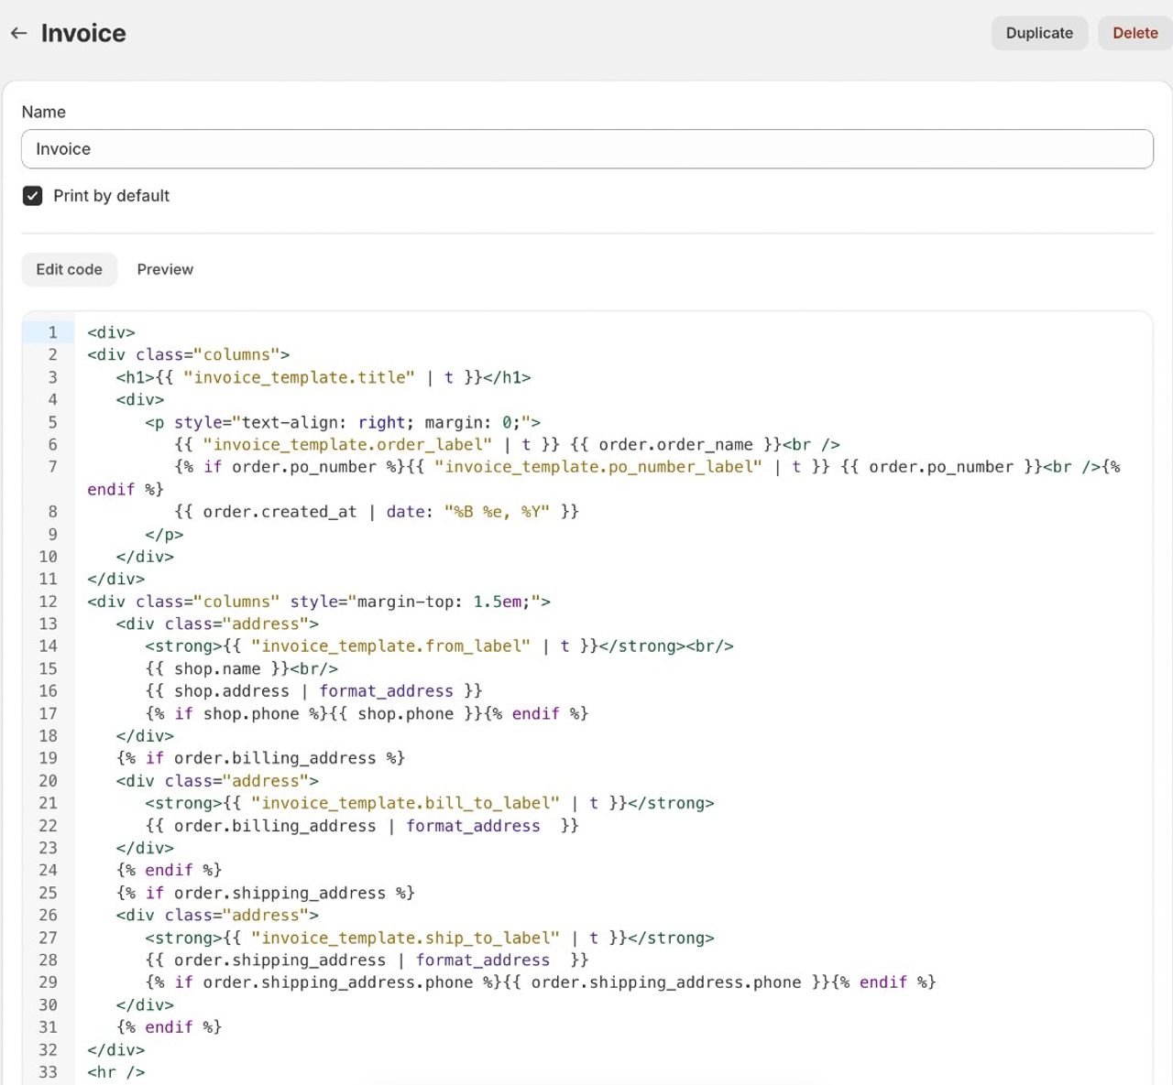
Task: Click 'order.shipping_address.phone' condition on line 29
Action: (x=338, y=982)
